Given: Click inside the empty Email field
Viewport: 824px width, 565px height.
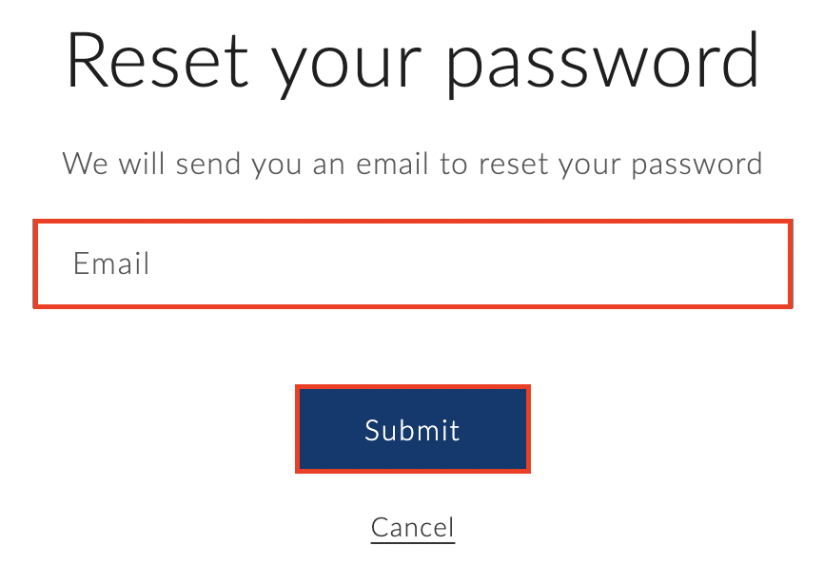Looking at the screenshot, I should pos(412,263).
